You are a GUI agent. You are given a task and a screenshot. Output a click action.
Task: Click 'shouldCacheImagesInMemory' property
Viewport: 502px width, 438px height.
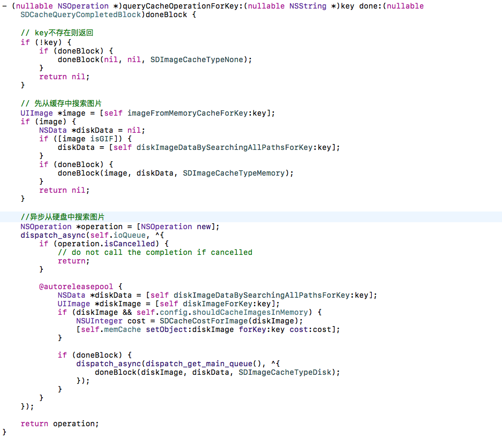pos(250,313)
